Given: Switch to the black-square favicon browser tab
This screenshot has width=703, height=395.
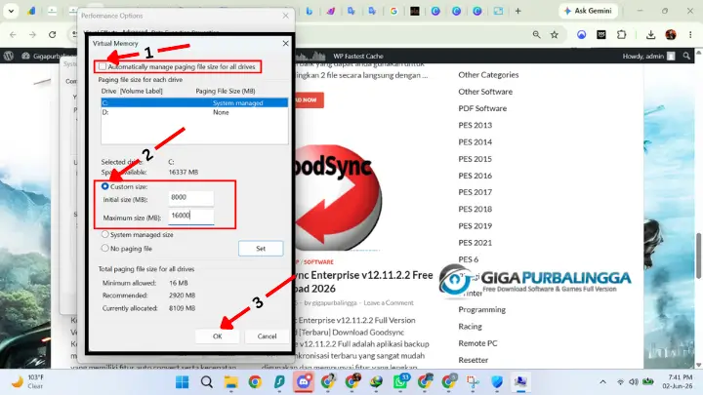Looking at the screenshot, I should (x=415, y=11).
